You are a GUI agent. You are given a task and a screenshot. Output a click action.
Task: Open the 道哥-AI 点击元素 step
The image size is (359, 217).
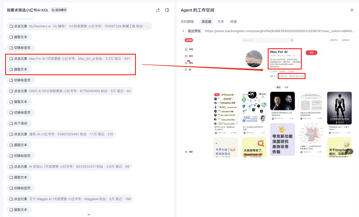(61, 134)
